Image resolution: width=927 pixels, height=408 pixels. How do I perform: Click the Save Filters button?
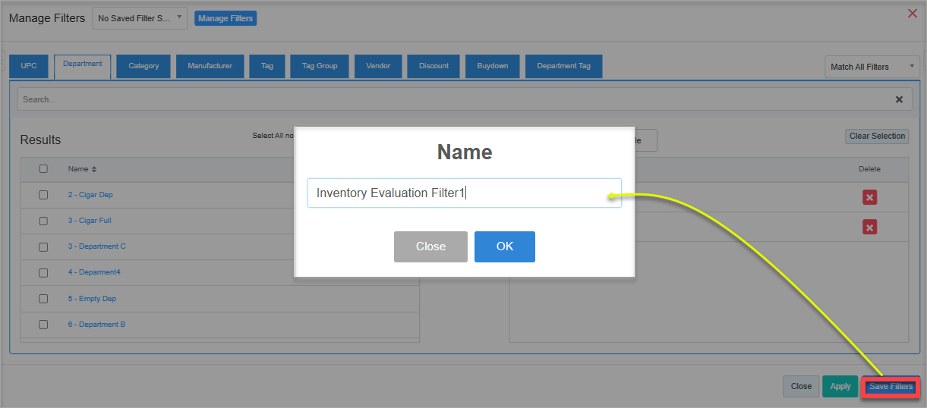(x=891, y=386)
